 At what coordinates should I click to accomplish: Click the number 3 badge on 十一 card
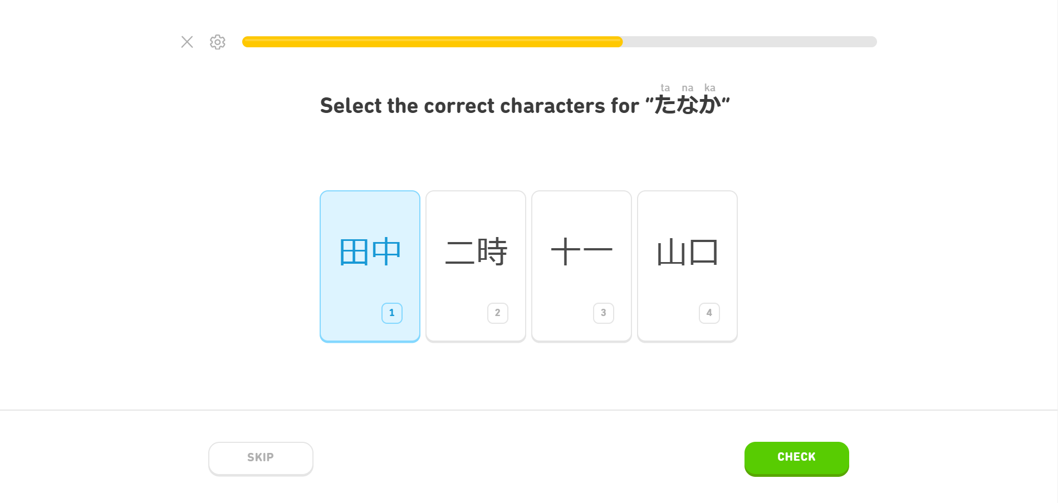[603, 313]
